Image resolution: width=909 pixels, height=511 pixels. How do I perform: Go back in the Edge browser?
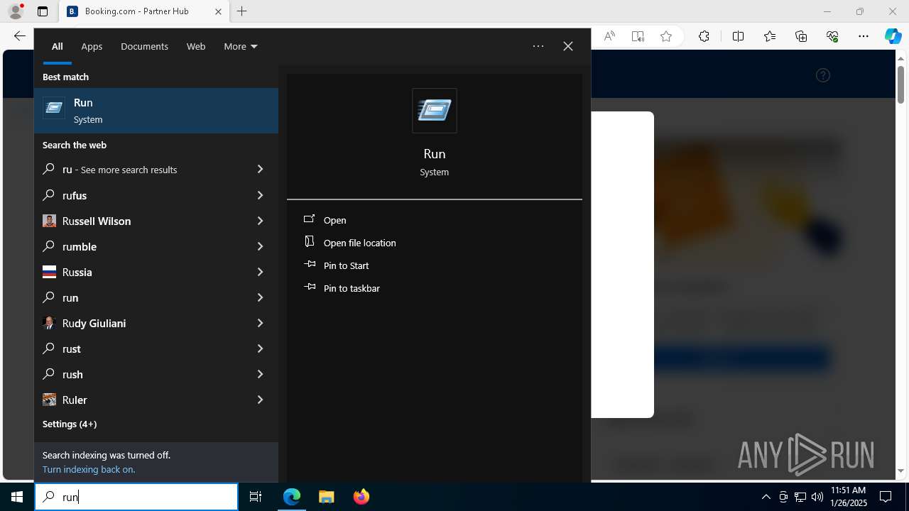point(19,36)
